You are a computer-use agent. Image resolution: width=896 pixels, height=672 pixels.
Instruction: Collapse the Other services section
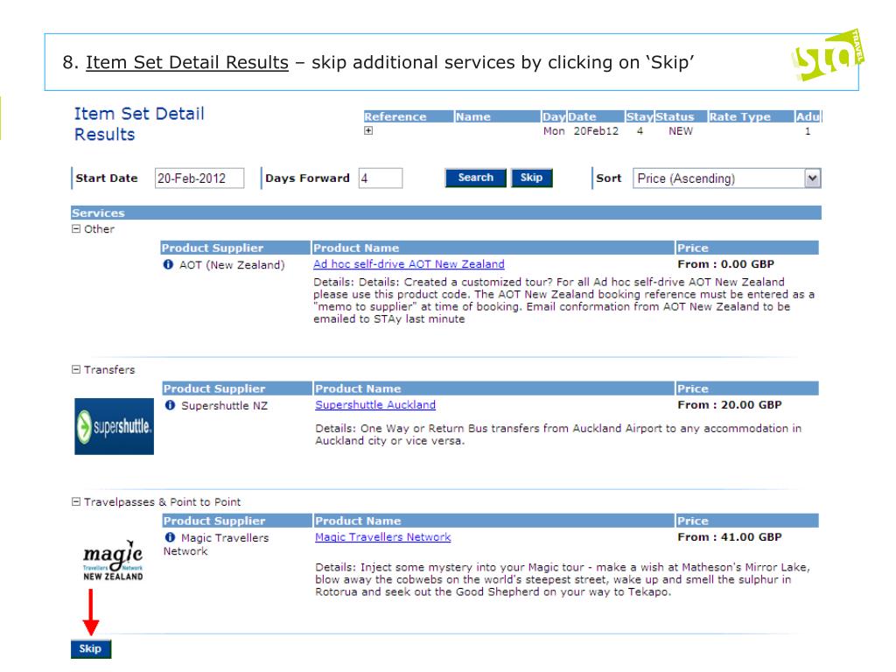(76, 228)
